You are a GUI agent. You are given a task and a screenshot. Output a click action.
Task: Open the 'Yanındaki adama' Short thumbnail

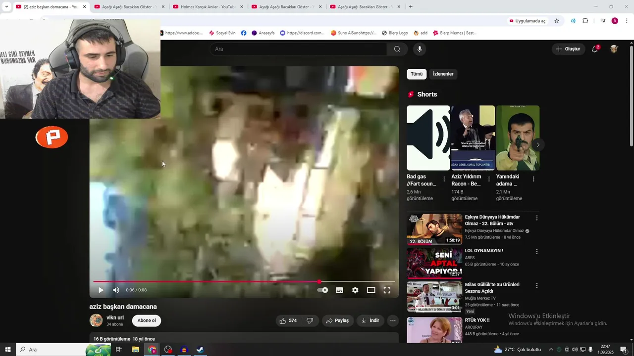pos(518,138)
